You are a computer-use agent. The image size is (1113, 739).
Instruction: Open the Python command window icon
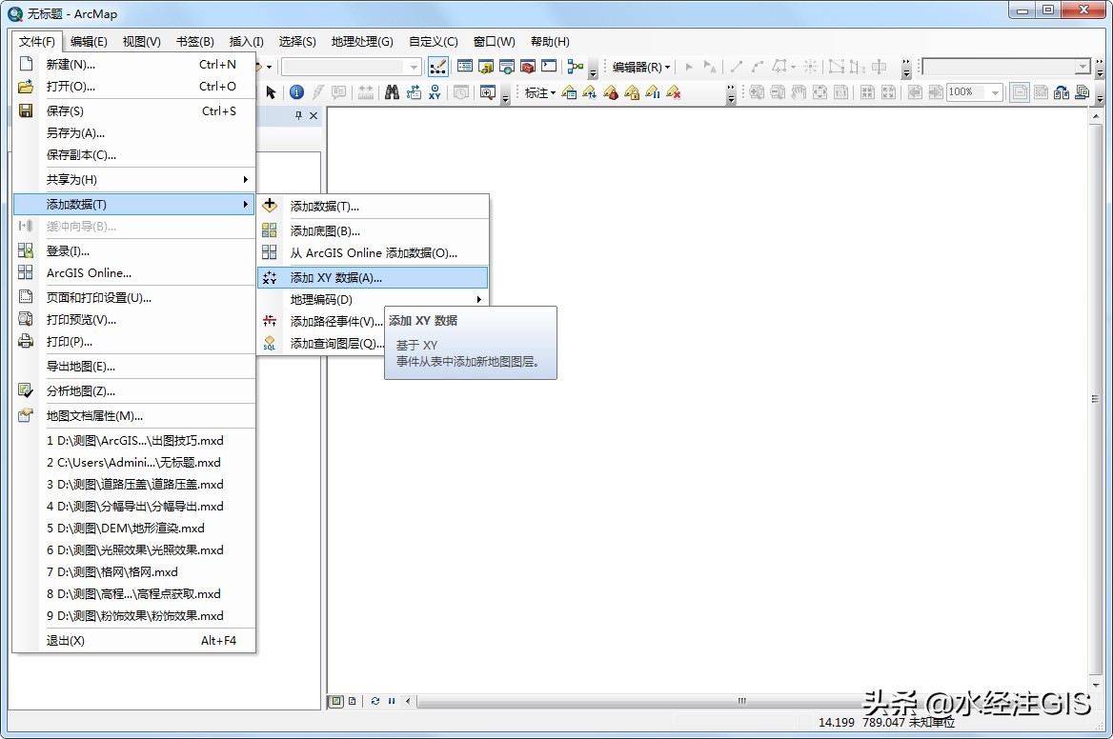(549, 67)
